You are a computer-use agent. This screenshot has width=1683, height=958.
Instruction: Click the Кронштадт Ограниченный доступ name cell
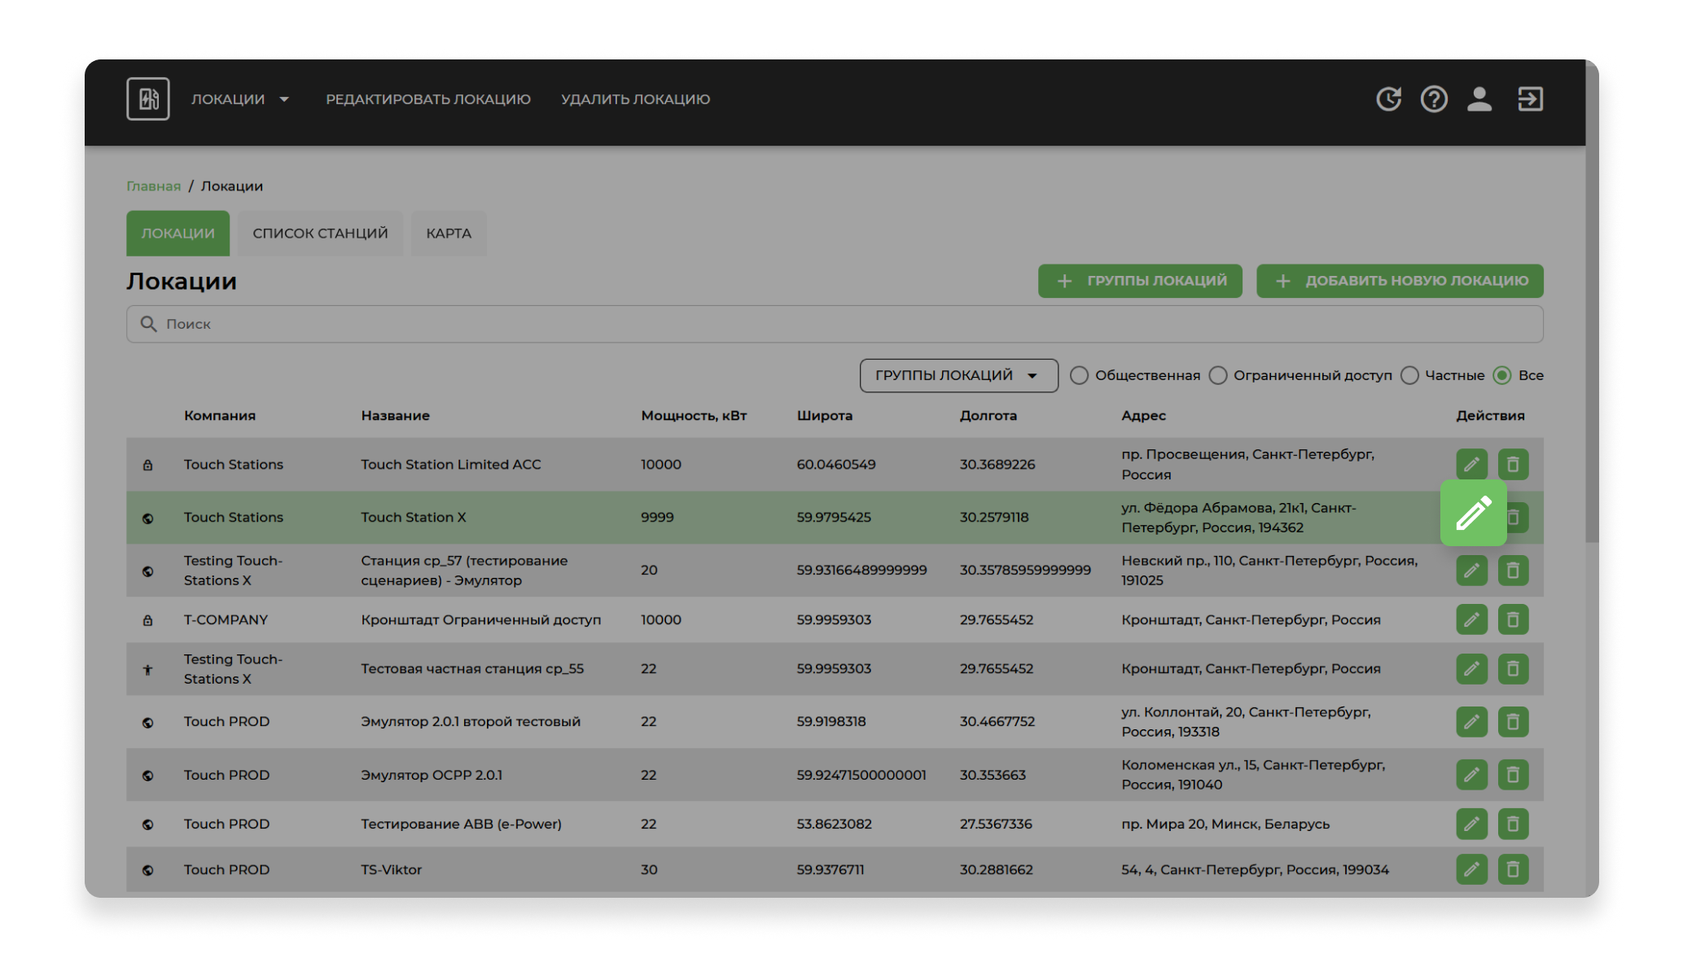click(x=480, y=619)
